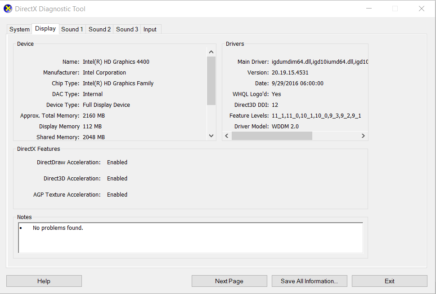Click Save All Information button
The image size is (436, 294).
tap(309, 281)
